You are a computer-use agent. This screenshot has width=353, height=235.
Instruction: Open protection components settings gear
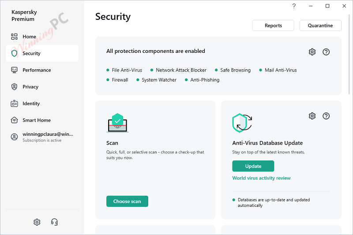312,52
